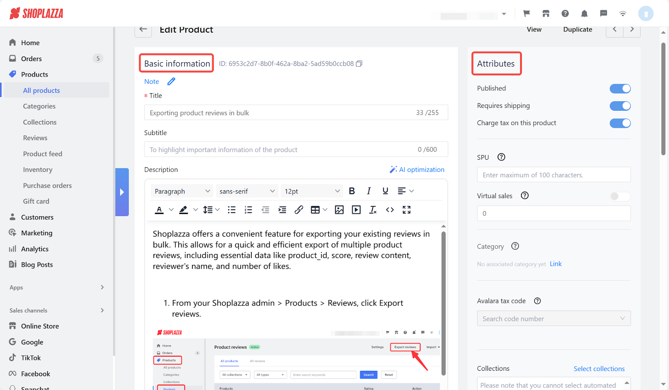Click the insert table icon
Viewport: 669px width, 390px height.
pos(315,210)
